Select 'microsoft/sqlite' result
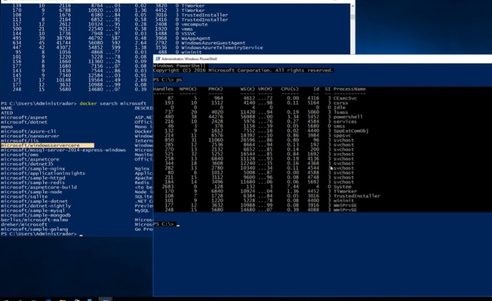This screenshot has height=301, width=492. click(x=24, y=197)
